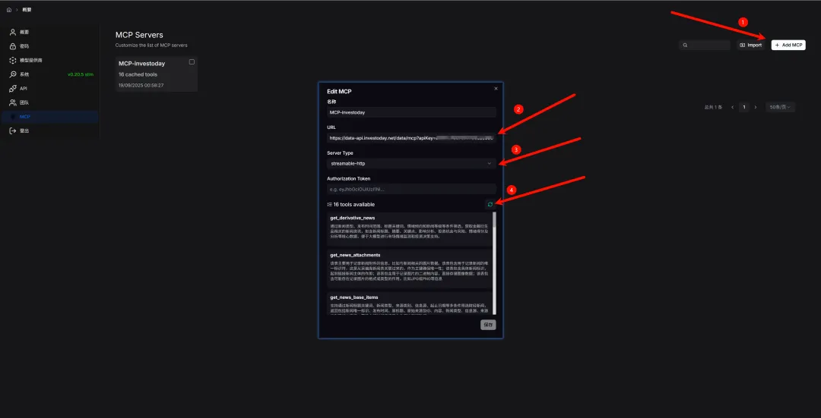821x418 pixels.
Task: Open the Server Type streamable-http dropdown
Action: tap(411, 164)
